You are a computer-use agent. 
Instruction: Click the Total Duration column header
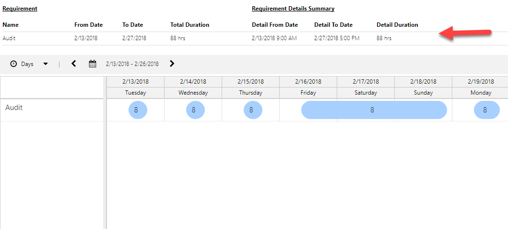(x=189, y=25)
